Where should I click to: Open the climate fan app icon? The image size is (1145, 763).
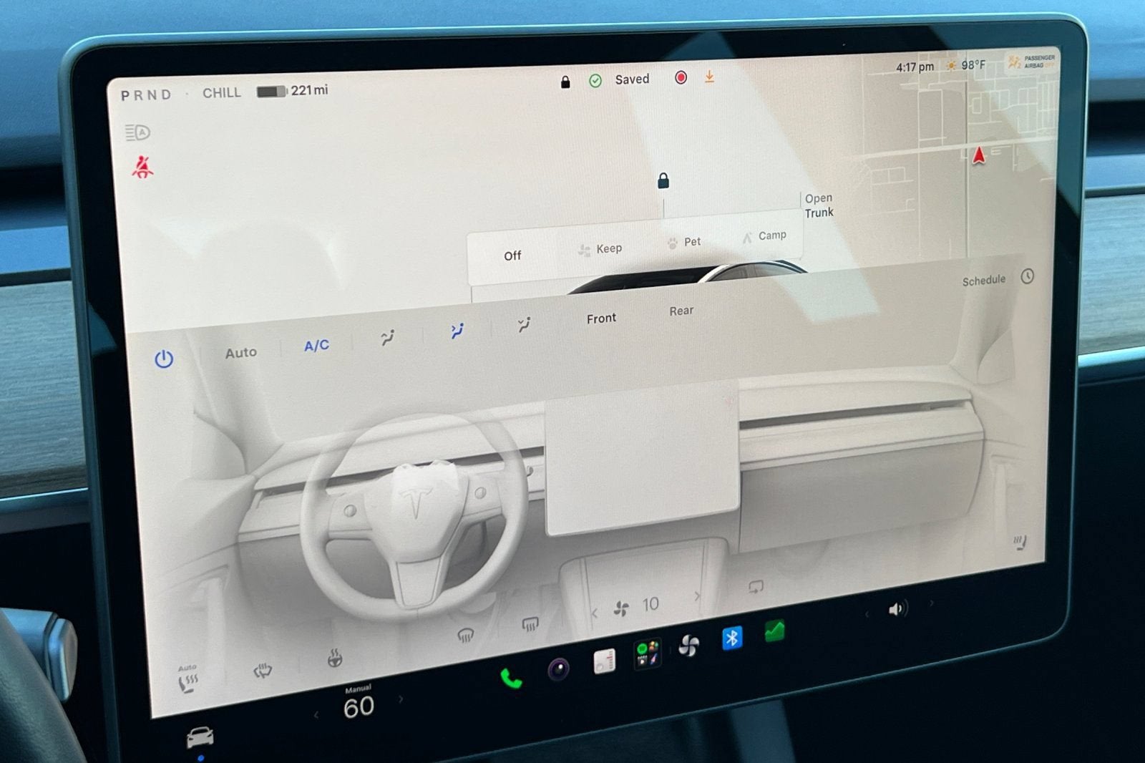[x=688, y=646]
